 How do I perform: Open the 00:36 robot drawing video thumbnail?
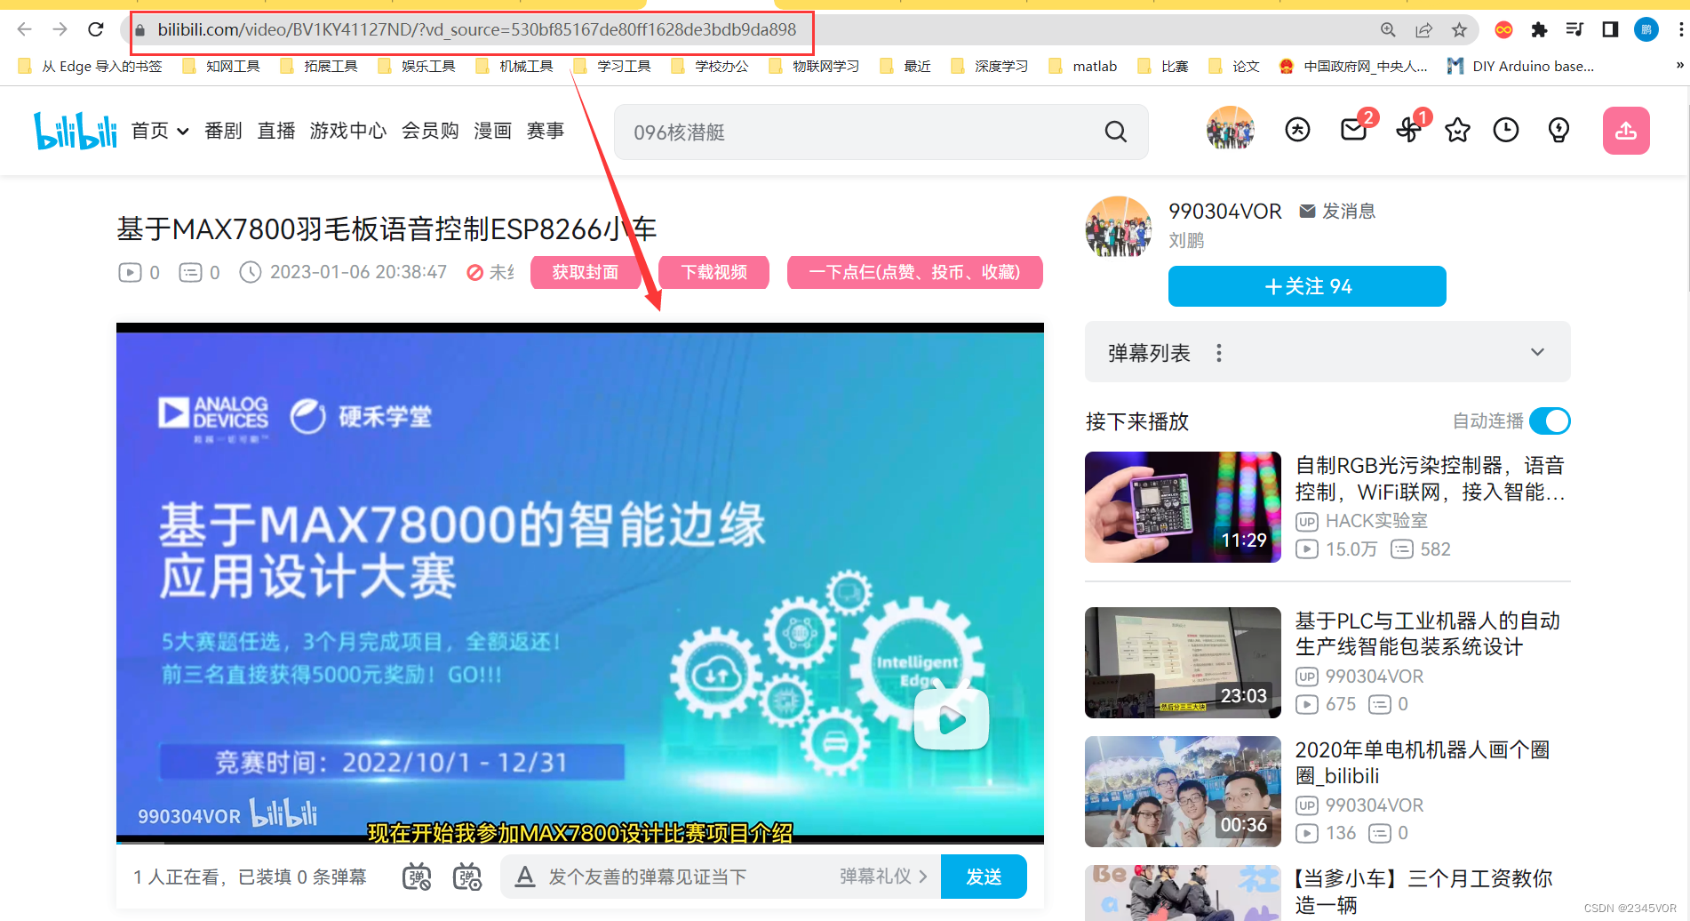(1183, 791)
